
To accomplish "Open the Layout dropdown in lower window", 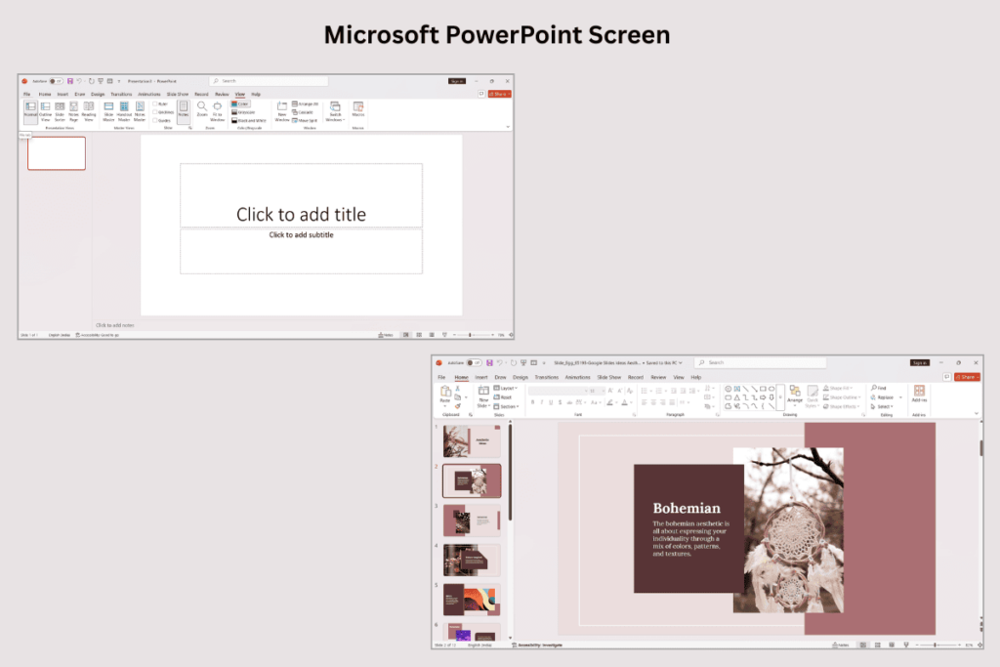I will pyautogui.click(x=506, y=388).
